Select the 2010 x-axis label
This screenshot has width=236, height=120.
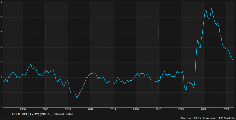coord(68,109)
